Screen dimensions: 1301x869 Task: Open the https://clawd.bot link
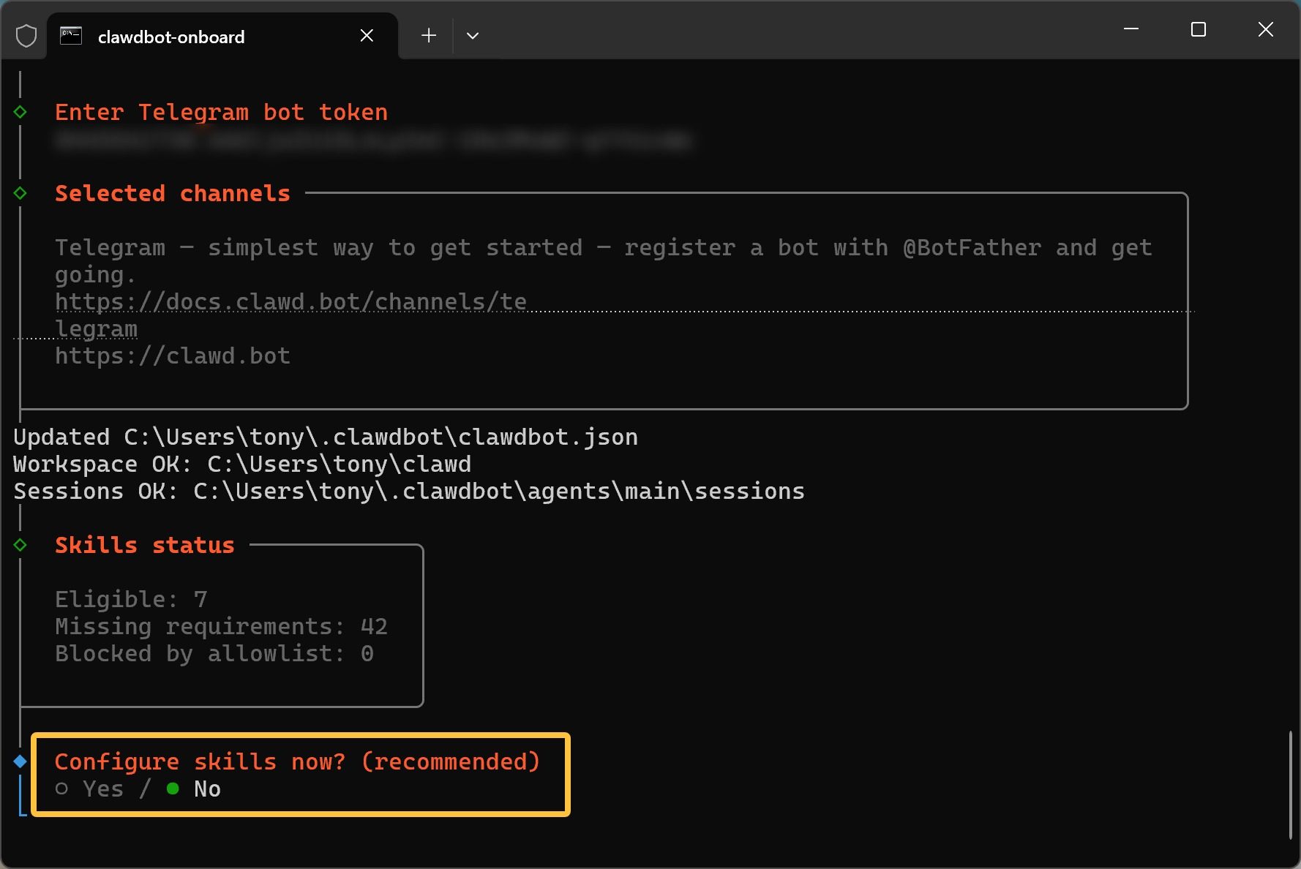(173, 356)
